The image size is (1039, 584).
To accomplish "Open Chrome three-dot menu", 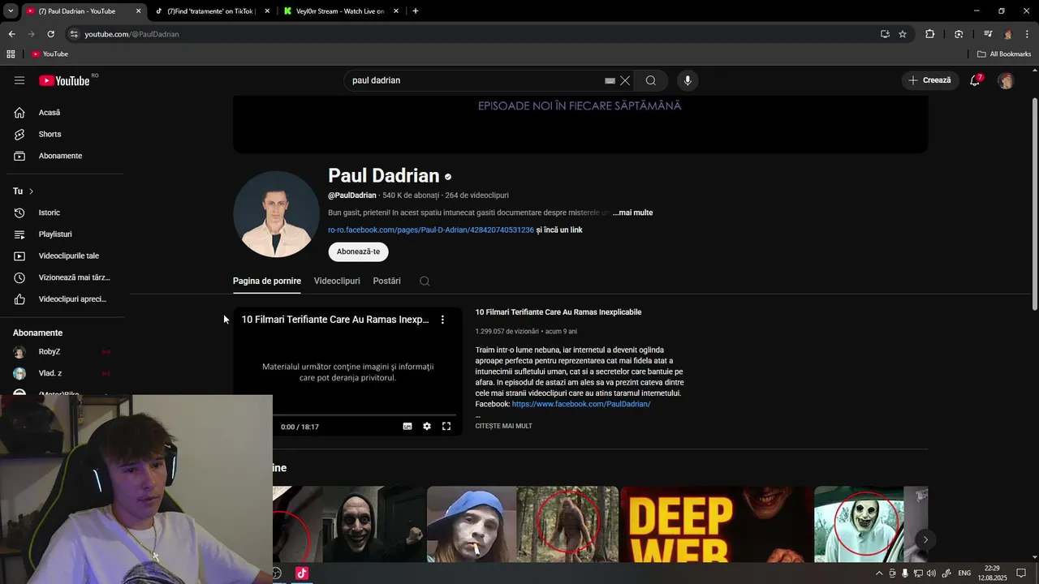I will pyautogui.click(x=1028, y=34).
